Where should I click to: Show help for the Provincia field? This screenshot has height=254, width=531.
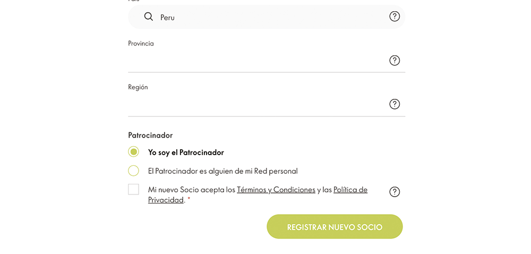tap(395, 60)
